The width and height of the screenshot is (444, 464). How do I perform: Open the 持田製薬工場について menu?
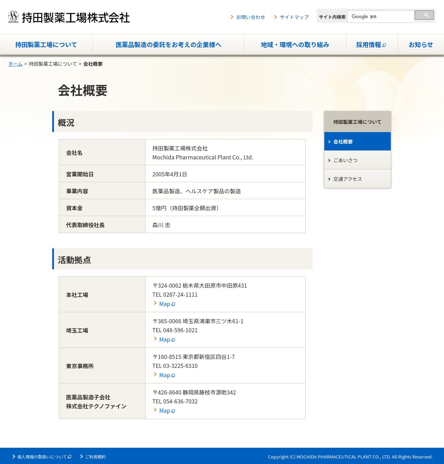click(x=46, y=45)
